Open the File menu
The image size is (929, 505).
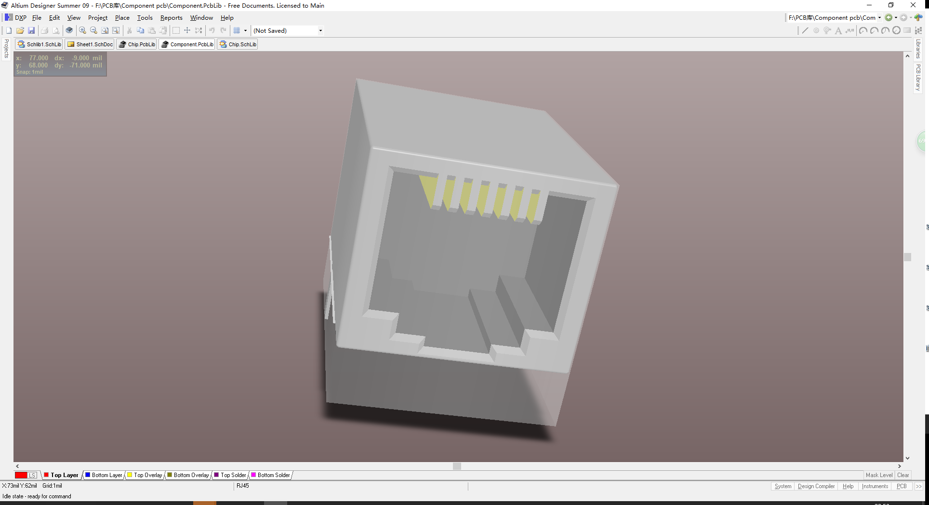pos(37,18)
